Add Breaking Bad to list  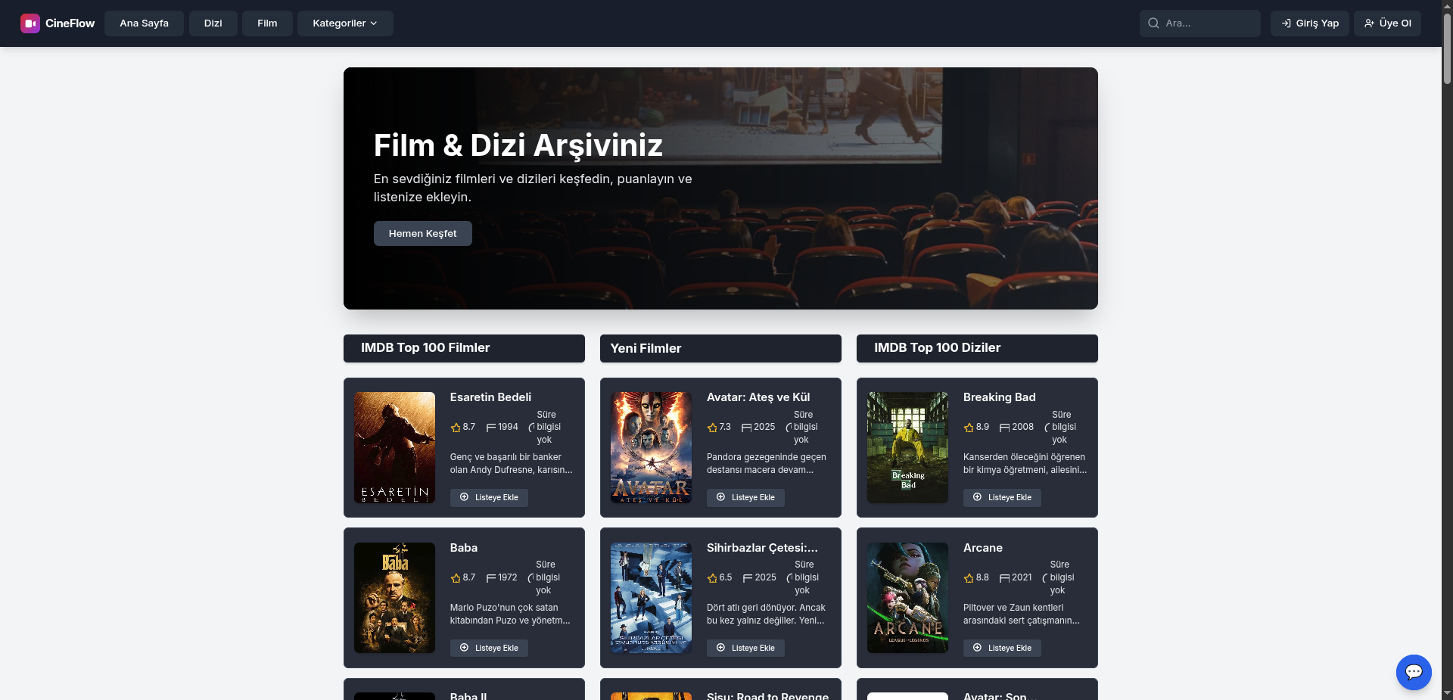coord(1002,497)
